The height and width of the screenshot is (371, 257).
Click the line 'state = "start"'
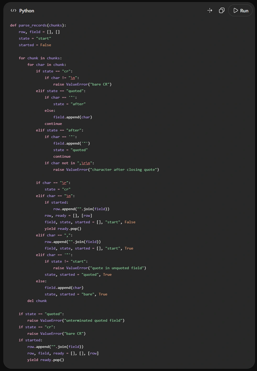point(35,38)
